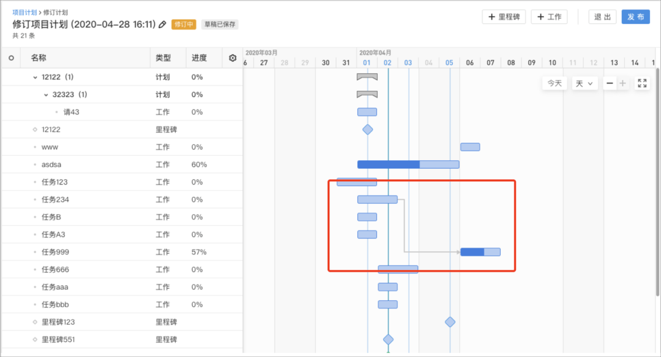The image size is (661, 357).
Task: Click the asdsa 60% progress bar
Action: coord(408,164)
